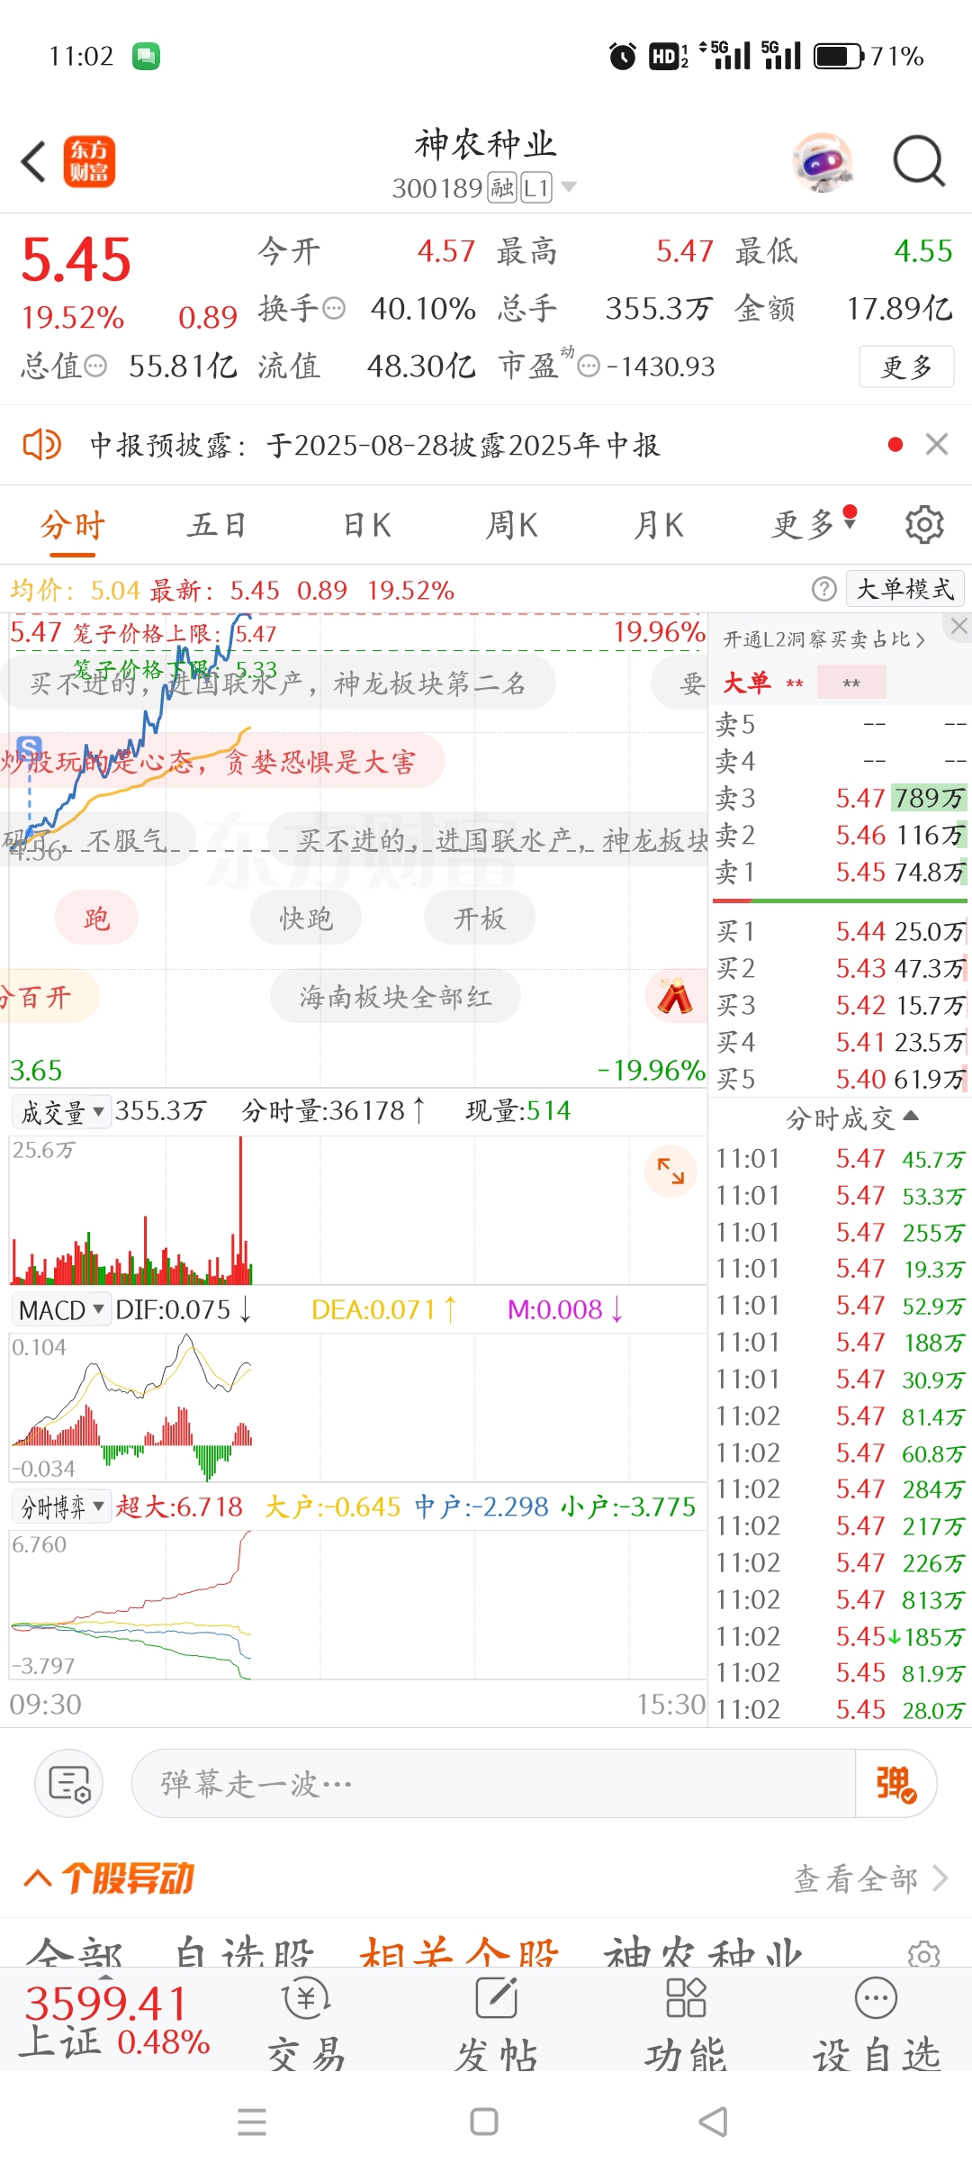Tap Android system back triangle
Image resolution: width=972 pixels, height=2172 pixels.
tap(714, 2122)
